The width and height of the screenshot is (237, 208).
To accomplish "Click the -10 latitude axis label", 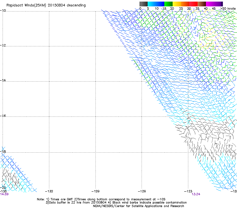I will point(3,10).
